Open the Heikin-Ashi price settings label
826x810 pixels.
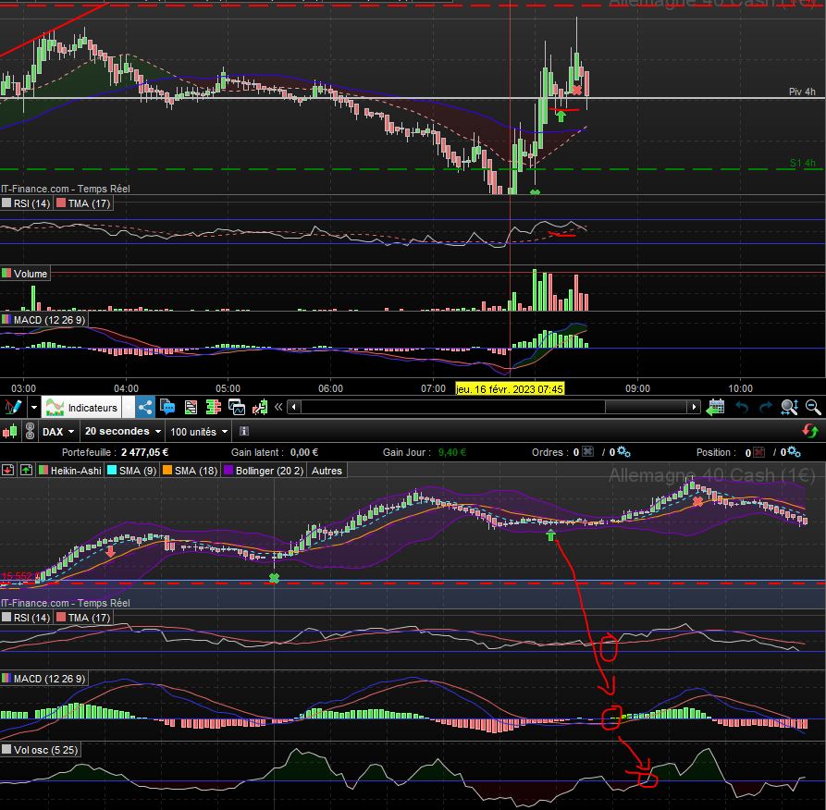tap(70, 471)
